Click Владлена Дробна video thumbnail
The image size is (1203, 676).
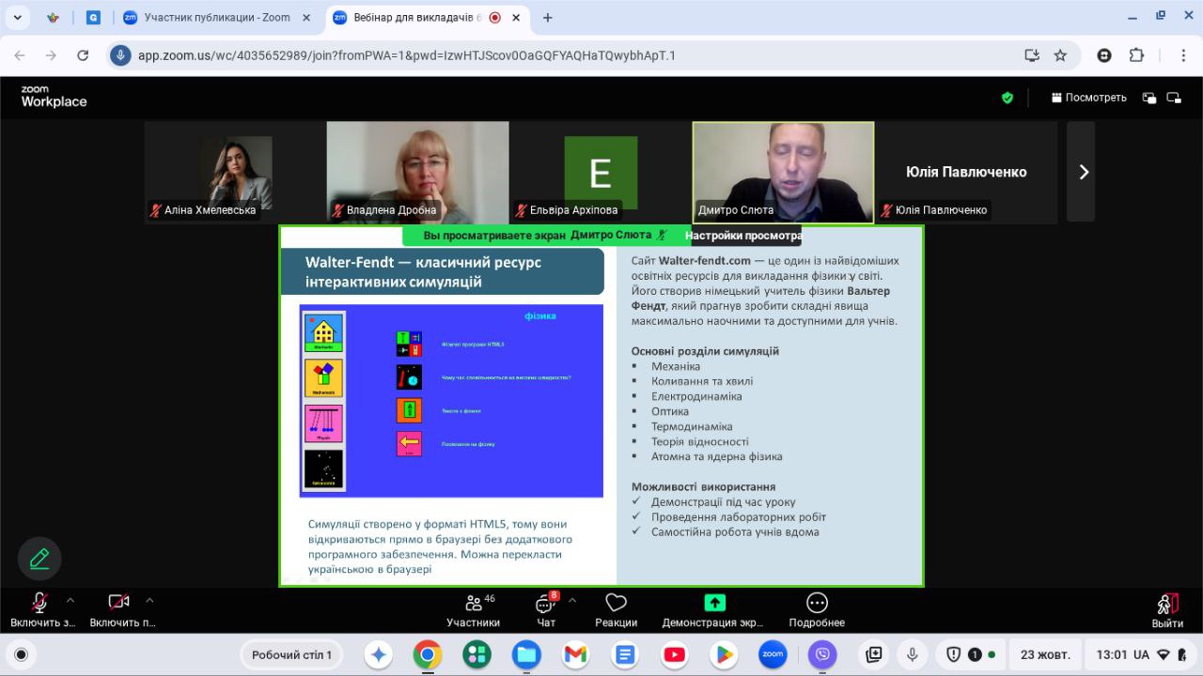pyautogui.click(x=417, y=172)
